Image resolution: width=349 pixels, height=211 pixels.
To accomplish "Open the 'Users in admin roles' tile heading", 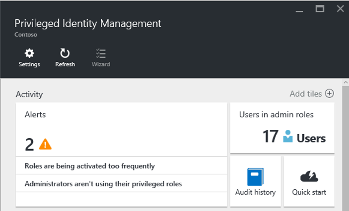I will point(276,114).
